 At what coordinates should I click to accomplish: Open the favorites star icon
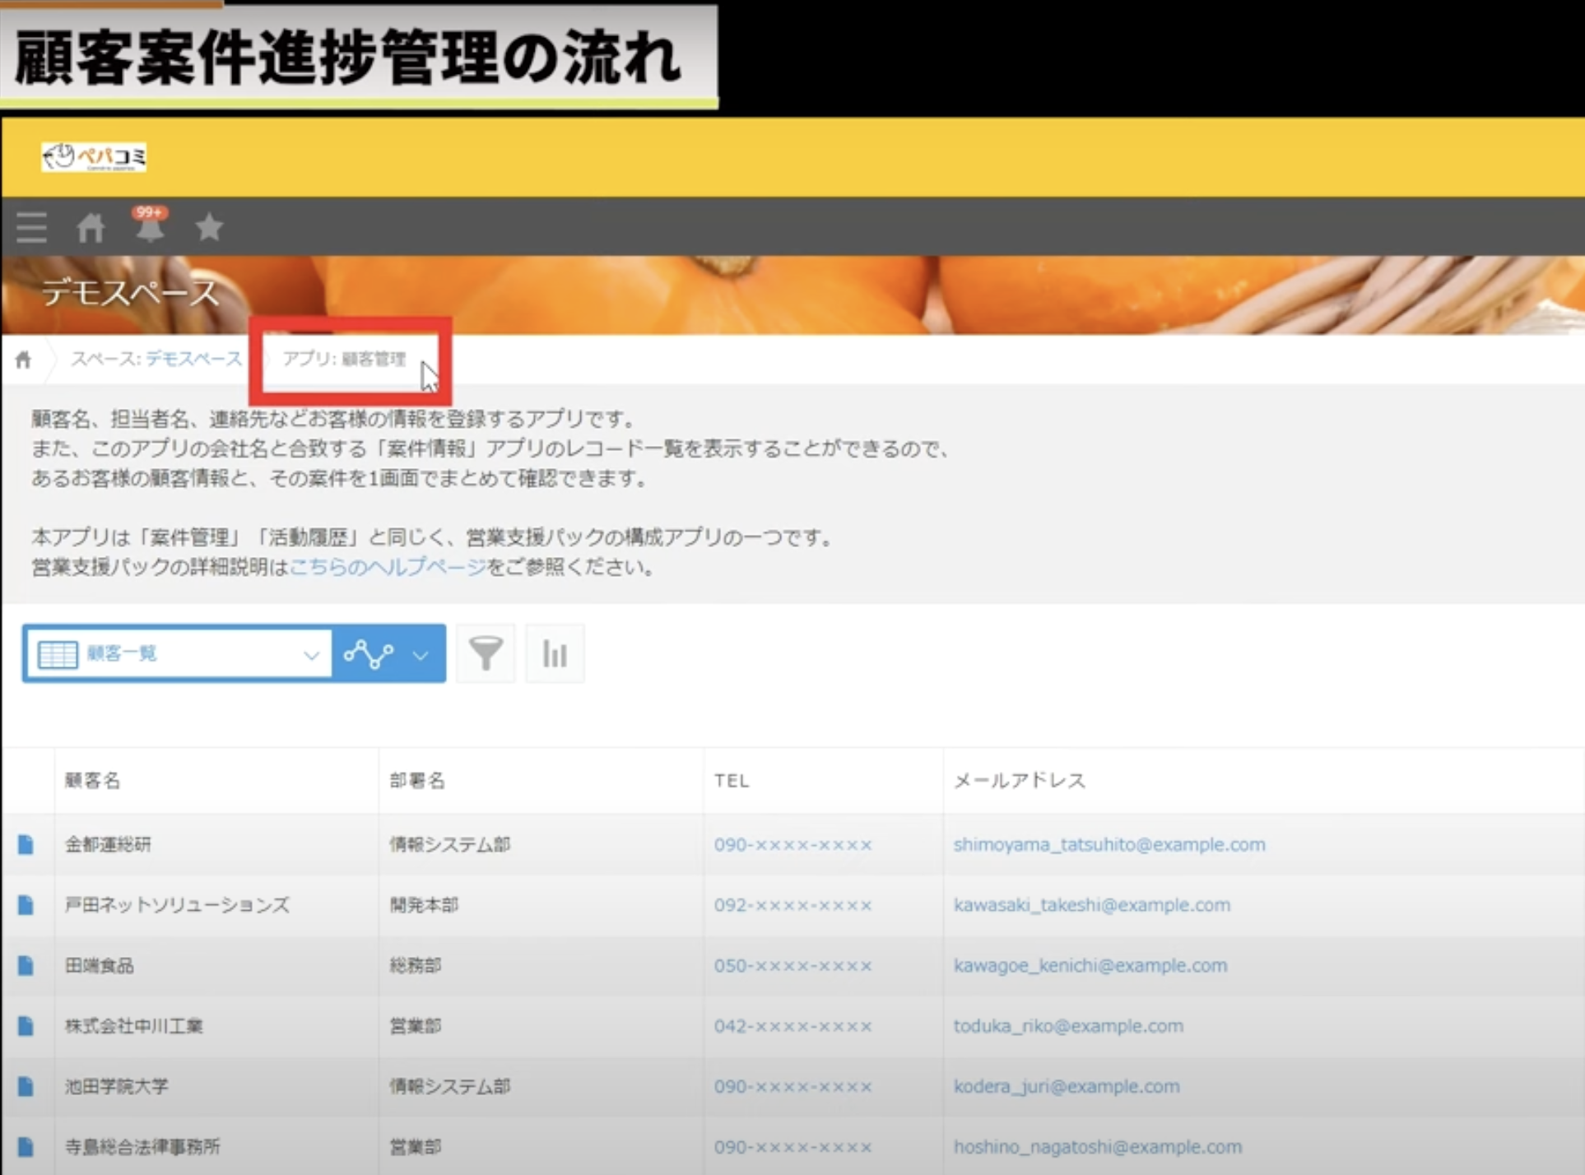[209, 227]
